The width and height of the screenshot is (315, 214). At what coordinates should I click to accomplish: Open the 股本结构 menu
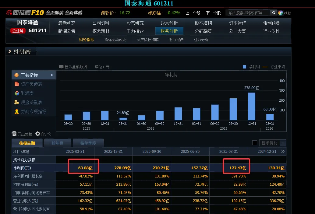(203, 23)
